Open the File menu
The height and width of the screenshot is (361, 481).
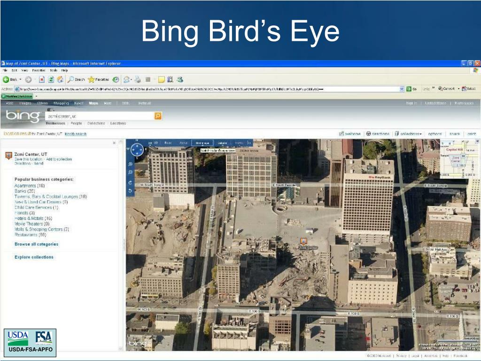click(x=5, y=71)
